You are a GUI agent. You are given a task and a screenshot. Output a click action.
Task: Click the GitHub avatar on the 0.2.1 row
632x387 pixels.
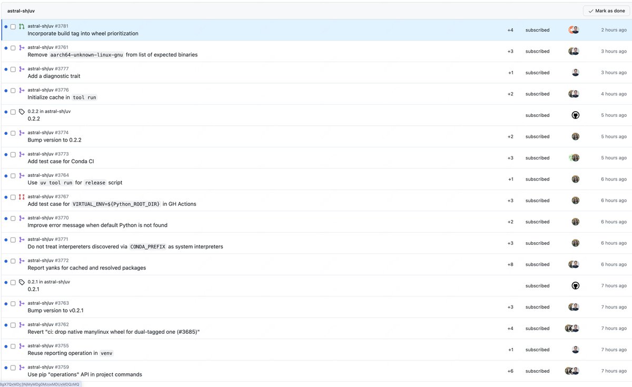pyautogui.click(x=576, y=286)
